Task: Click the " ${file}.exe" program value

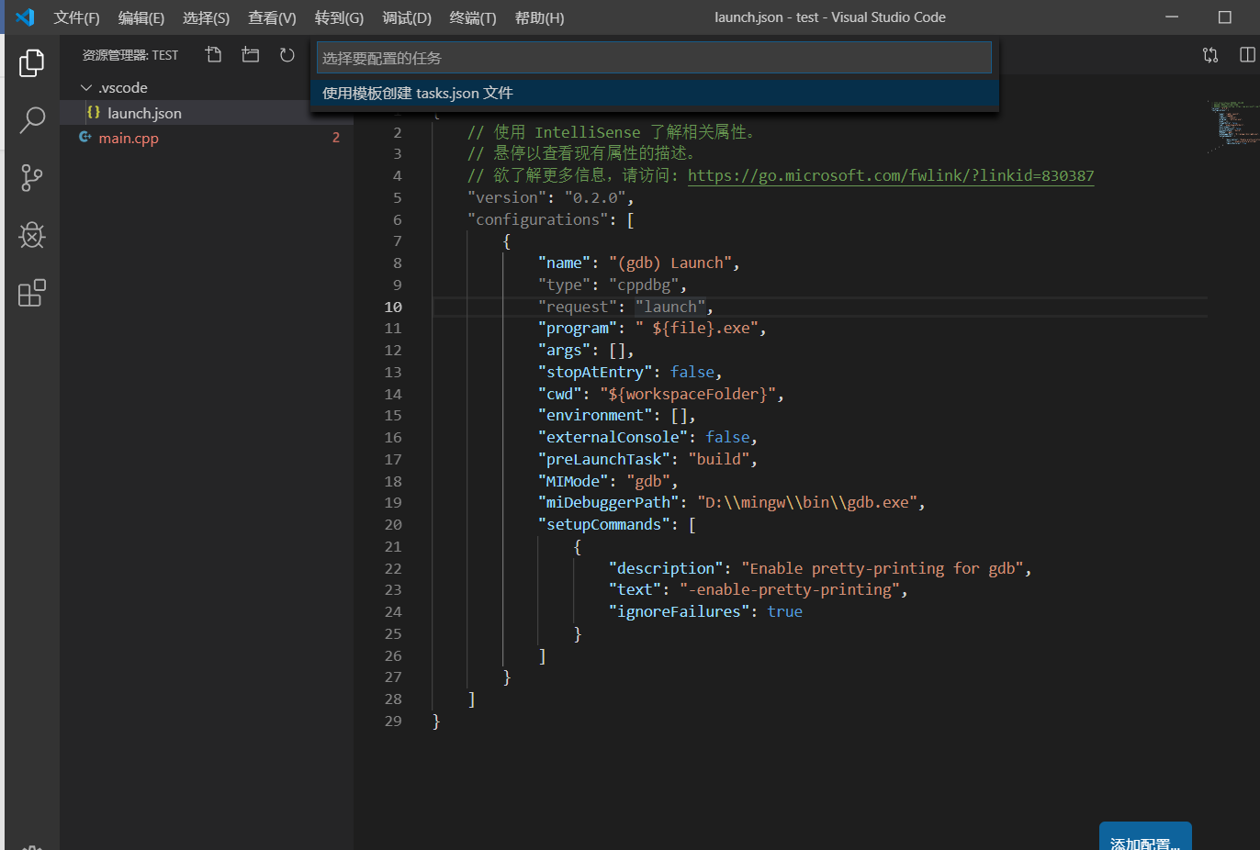Action: click(x=697, y=329)
